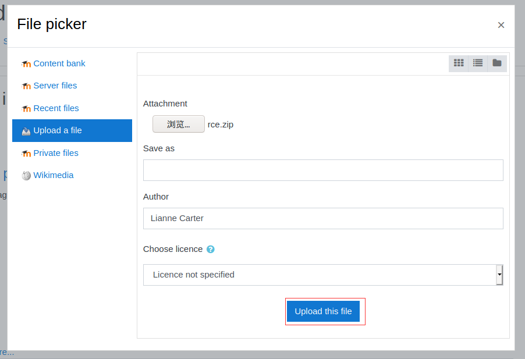Click the Choose licence label
Screen dimensions: 525x359
point(173,249)
